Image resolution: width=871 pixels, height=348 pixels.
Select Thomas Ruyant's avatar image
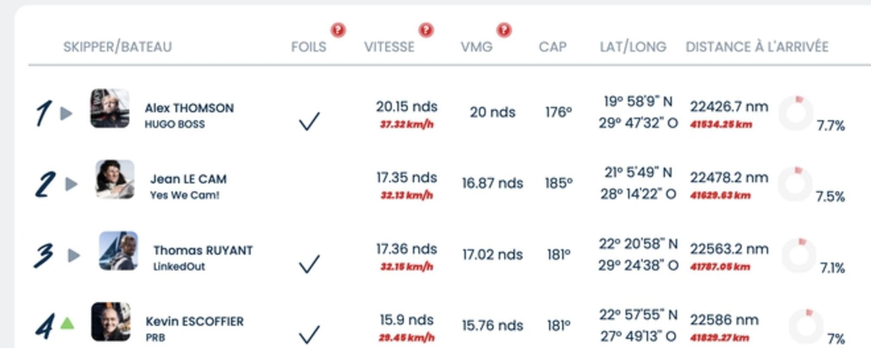[118, 251]
